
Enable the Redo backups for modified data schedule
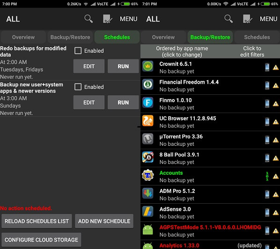click(x=78, y=51)
